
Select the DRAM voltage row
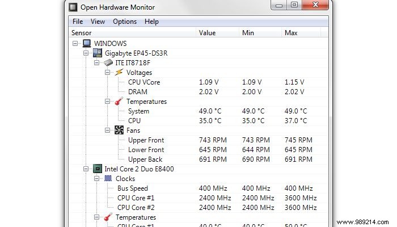point(198,92)
